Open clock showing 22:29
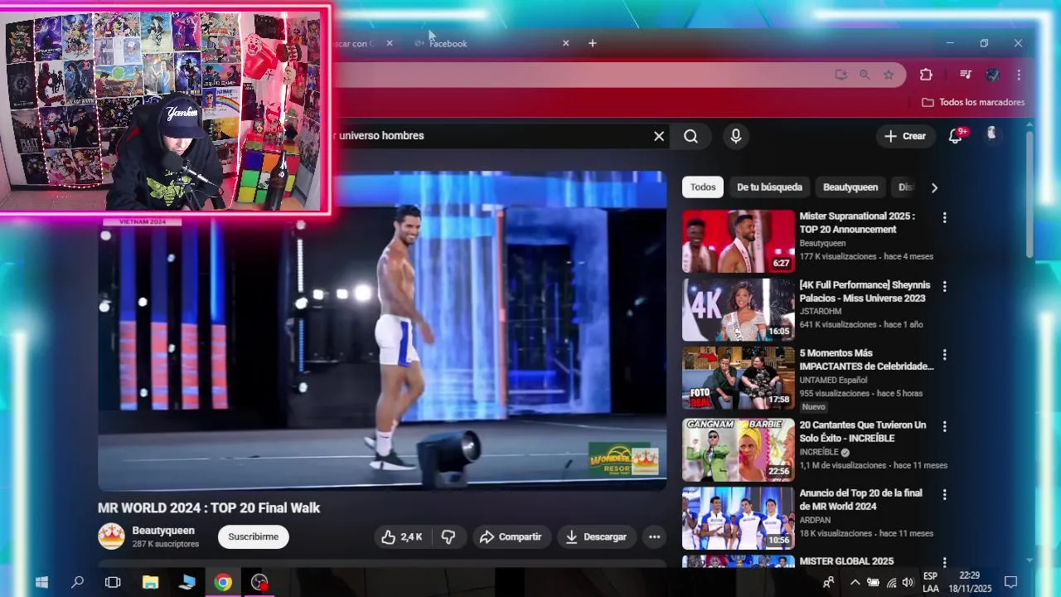 (970, 582)
